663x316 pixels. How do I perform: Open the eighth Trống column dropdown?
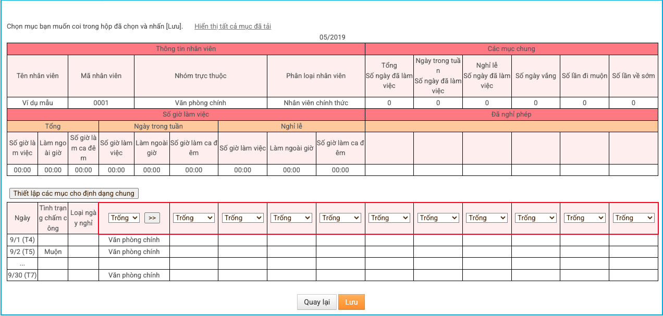coord(487,218)
